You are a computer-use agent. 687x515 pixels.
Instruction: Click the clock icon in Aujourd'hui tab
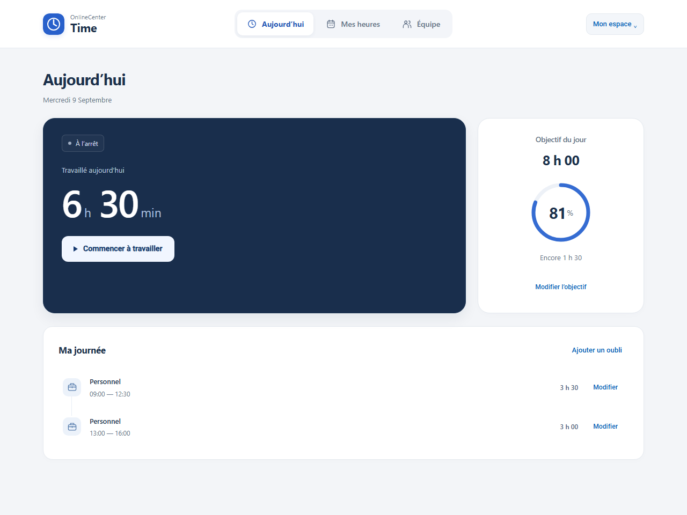252,24
